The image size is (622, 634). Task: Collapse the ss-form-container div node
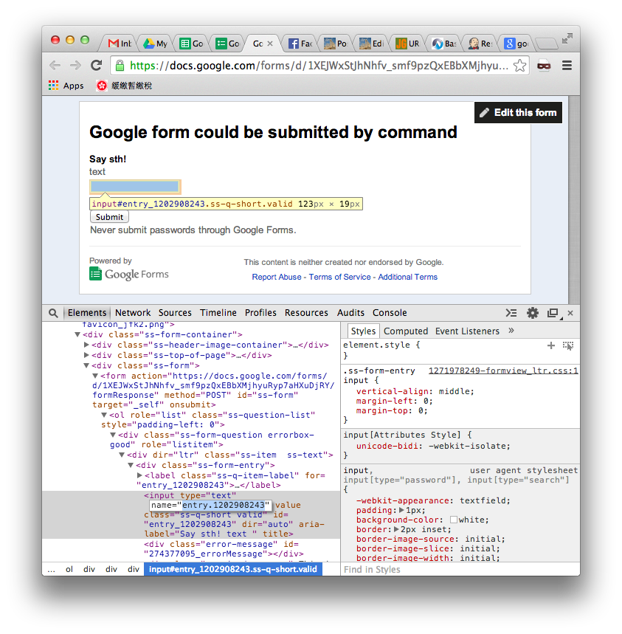pyautogui.click(x=77, y=334)
